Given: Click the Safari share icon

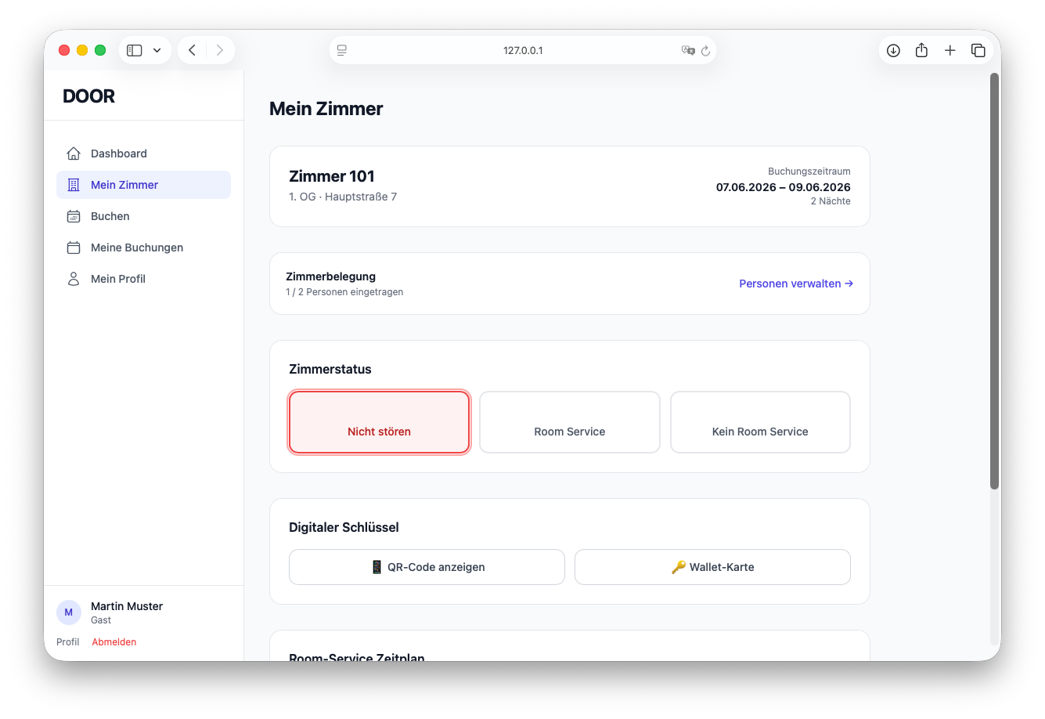Looking at the screenshot, I should [x=921, y=50].
